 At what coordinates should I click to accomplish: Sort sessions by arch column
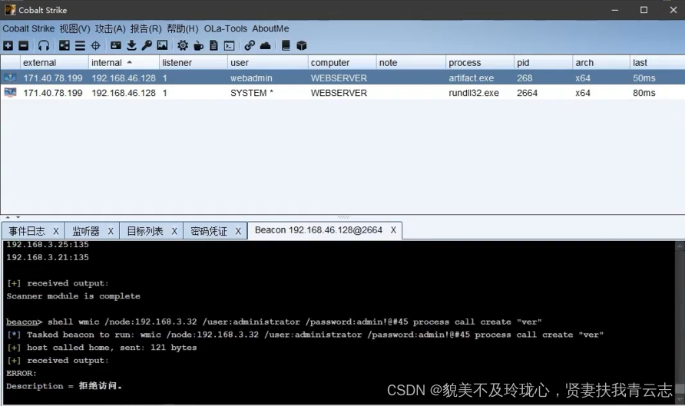601,62
